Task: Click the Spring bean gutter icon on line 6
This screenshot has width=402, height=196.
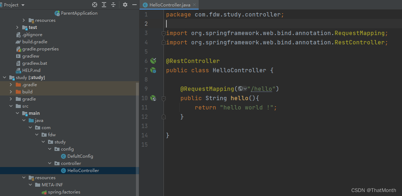Action: point(153,60)
